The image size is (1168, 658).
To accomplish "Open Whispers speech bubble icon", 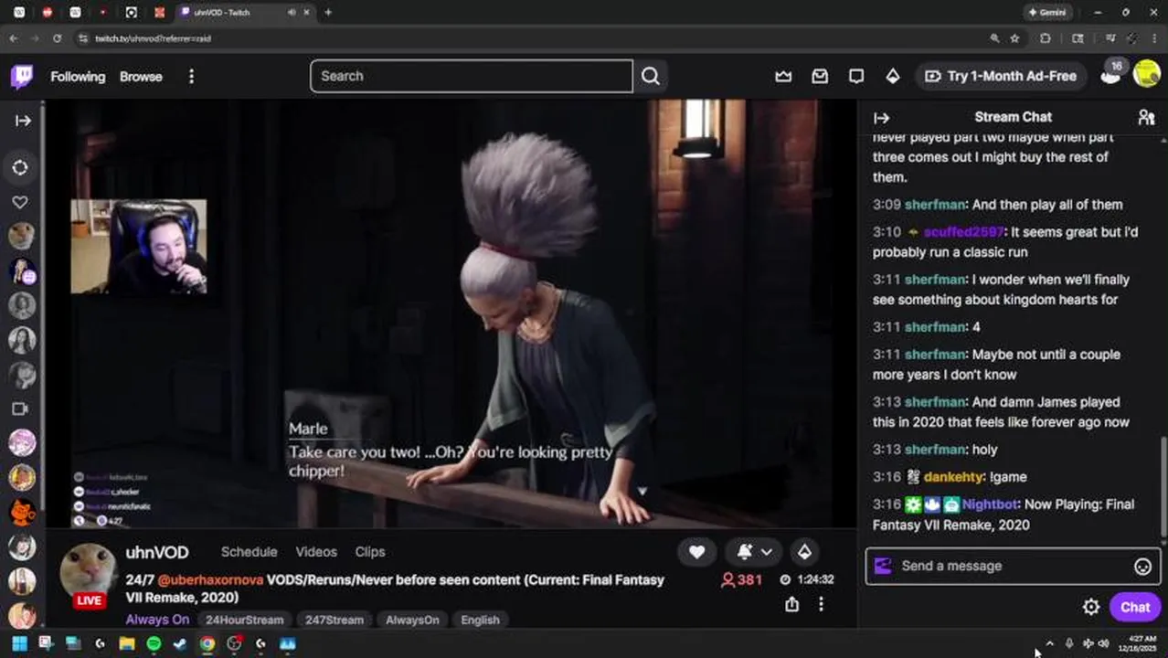I will (856, 76).
